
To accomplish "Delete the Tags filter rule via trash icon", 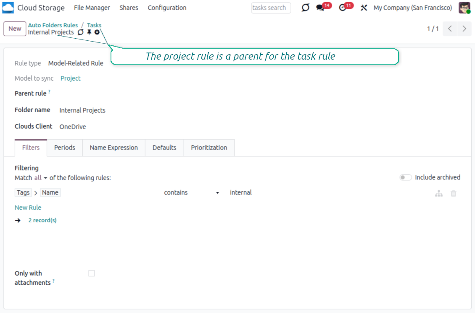I will [454, 193].
